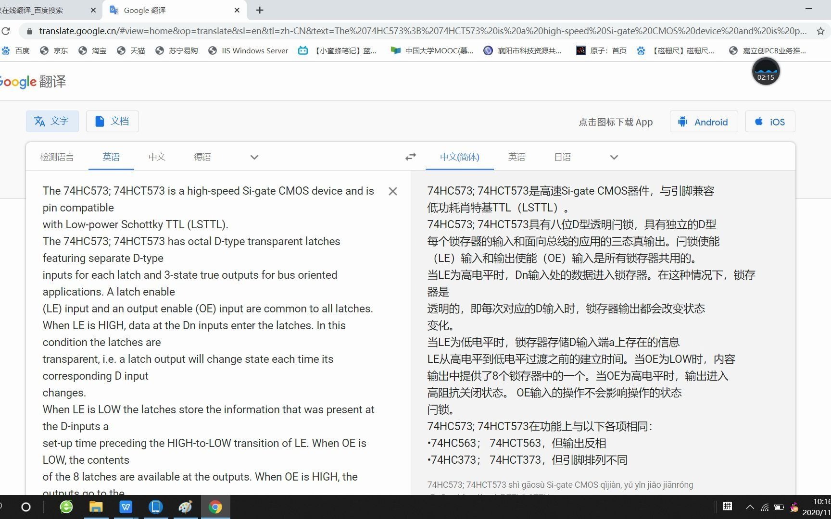Clear the source text with X icon
Viewport: 831px width, 519px height.
pyautogui.click(x=393, y=191)
